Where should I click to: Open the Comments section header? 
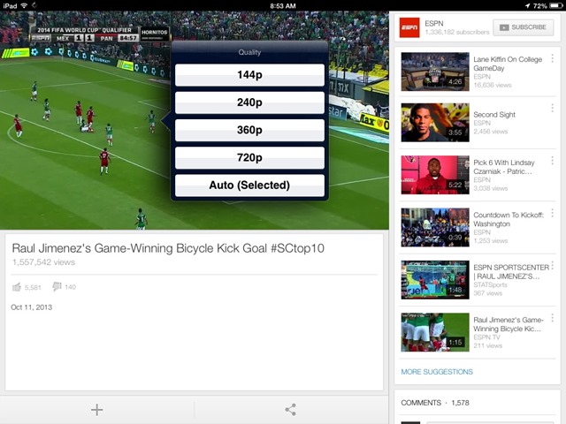tap(437, 403)
